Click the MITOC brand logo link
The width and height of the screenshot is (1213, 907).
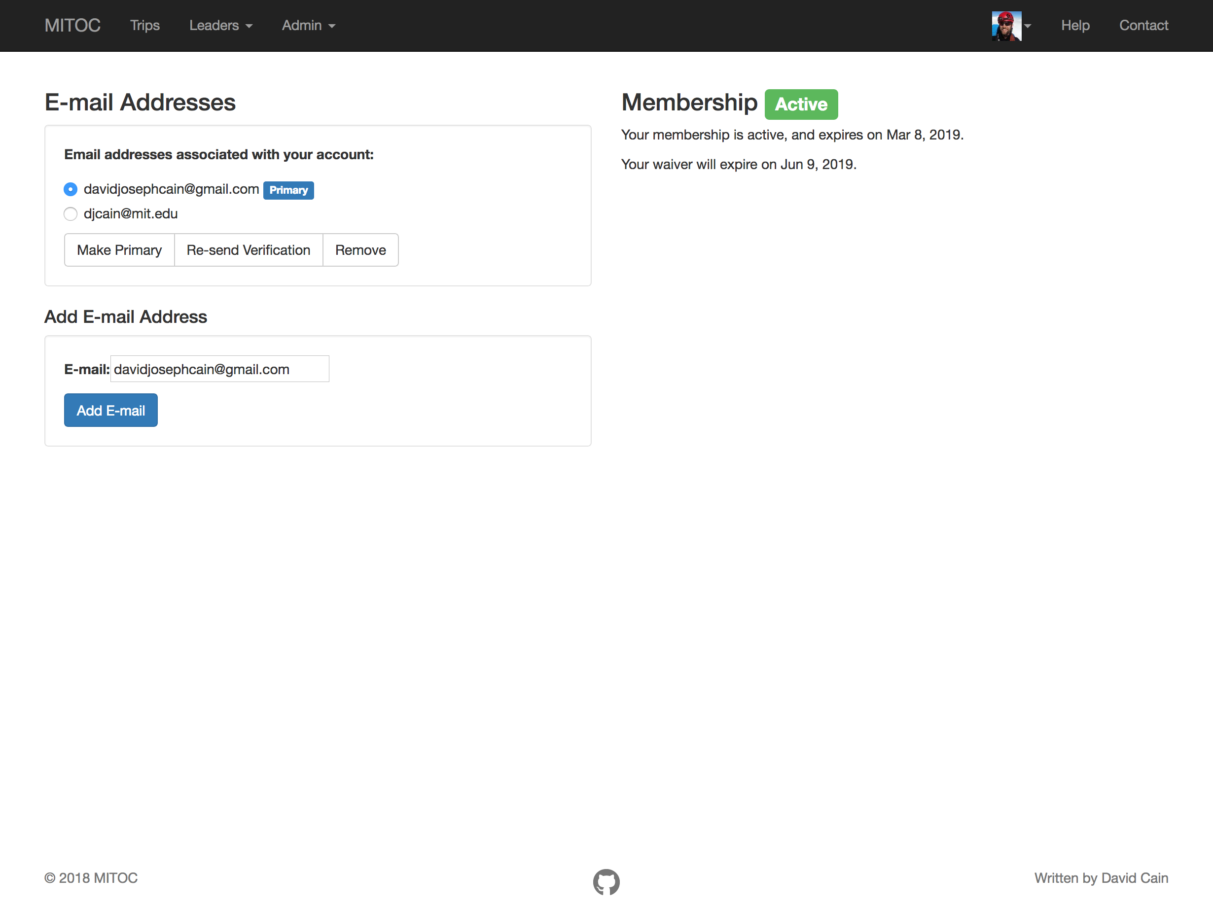[x=72, y=26]
